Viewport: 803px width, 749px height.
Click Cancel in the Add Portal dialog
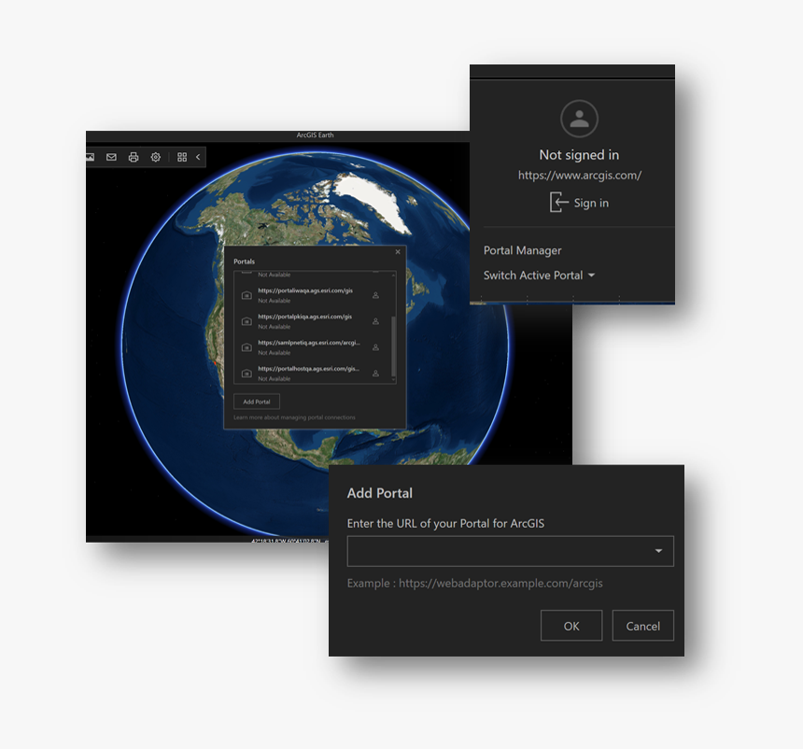pos(642,626)
